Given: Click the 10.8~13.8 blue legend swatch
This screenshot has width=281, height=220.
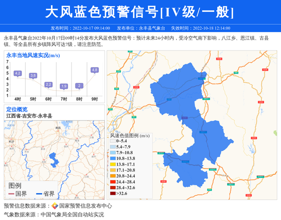Looking at the screenshot, I should (112, 159).
